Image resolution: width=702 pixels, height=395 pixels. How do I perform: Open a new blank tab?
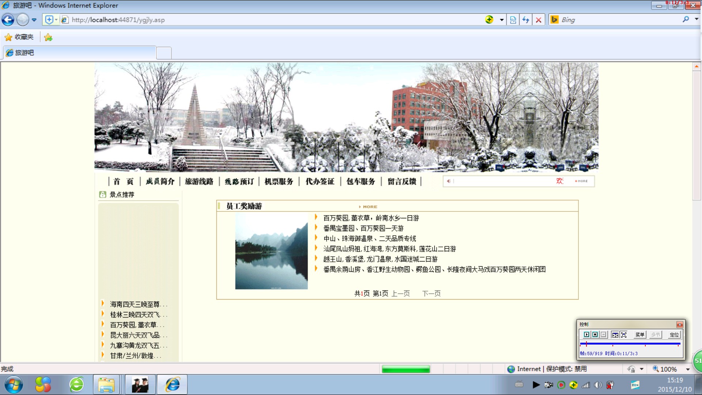pyautogui.click(x=164, y=53)
